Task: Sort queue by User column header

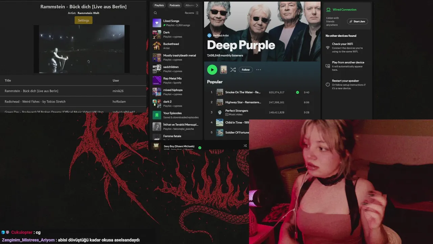Action: (116, 81)
